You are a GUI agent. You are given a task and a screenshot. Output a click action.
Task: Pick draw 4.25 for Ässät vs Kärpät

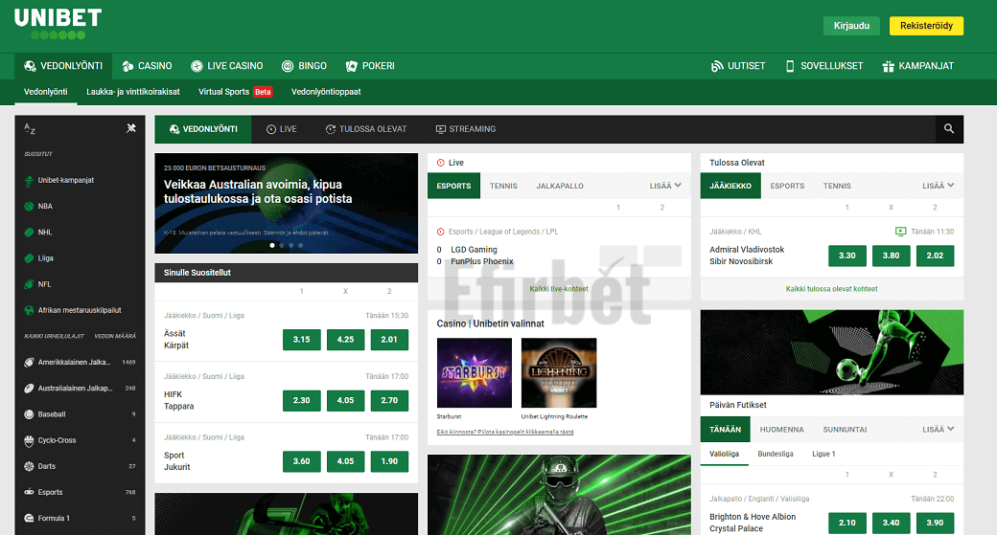pyautogui.click(x=345, y=340)
